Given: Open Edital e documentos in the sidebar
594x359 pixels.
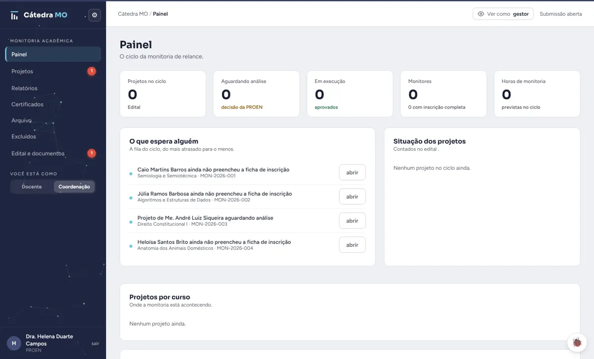Looking at the screenshot, I should click(53, 153).
